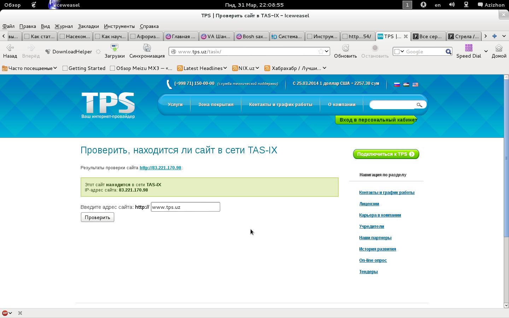Reload page with Обновить icon
The width and height of the screenshot is (509, 318).
click(x=345, y=48)
